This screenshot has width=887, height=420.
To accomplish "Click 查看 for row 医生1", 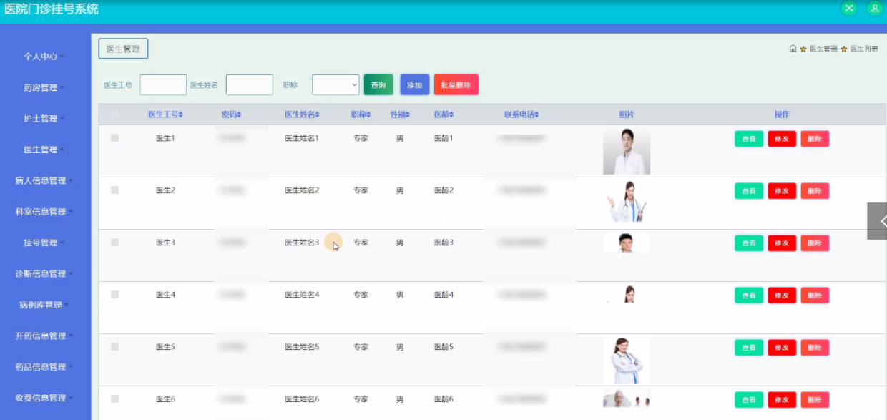I will 749,139.
